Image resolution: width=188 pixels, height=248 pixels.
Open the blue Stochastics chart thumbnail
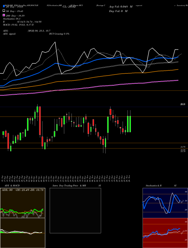165,203
